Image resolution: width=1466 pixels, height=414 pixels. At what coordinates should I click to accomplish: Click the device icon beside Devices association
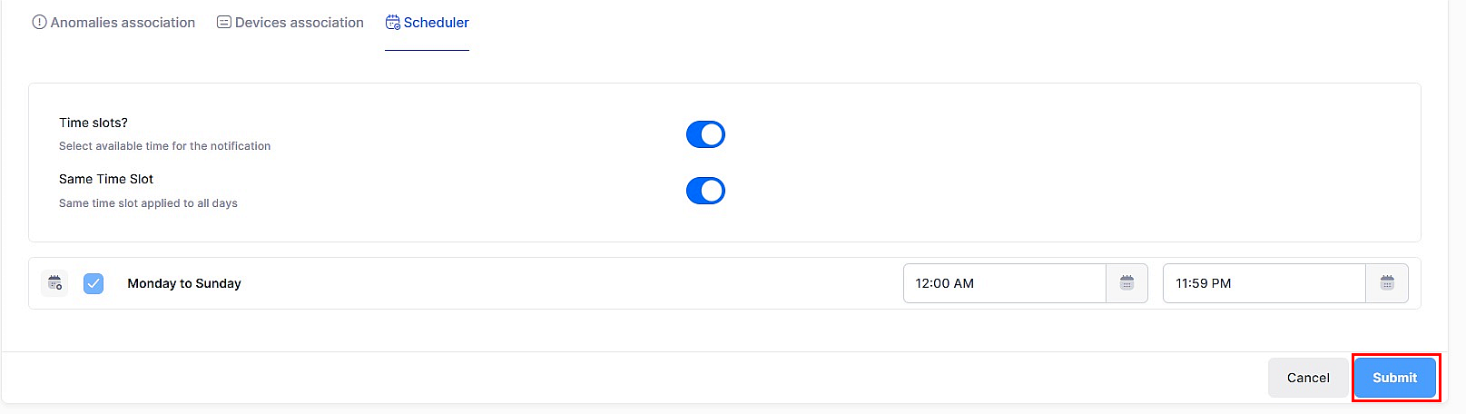coord(224,23)
